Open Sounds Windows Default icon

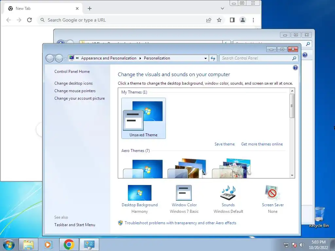click(x=228, y=193)
